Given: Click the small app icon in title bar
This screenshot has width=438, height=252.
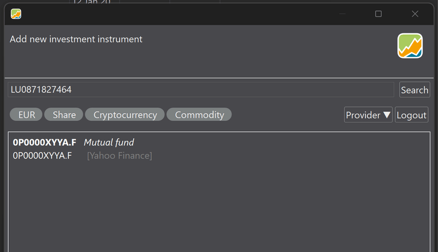Looking at the screenshot, I should (x=16, y=14).
